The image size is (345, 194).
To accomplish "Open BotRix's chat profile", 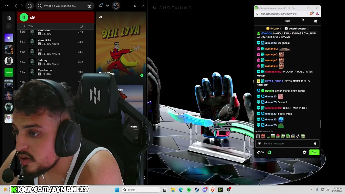I will (269, 91).
